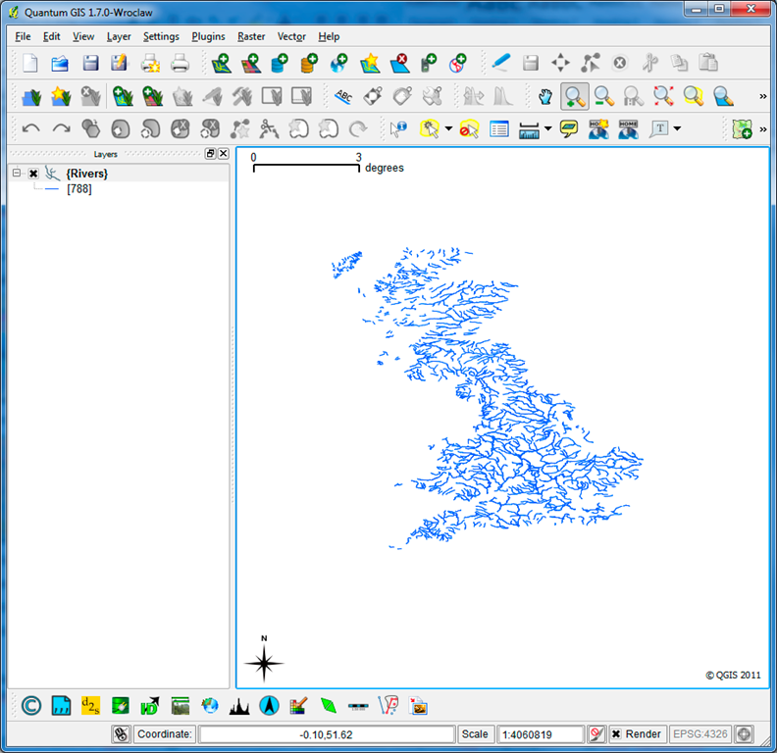The height and width of the screenshot is (753, 777).
Task: Undock the Layers panel with float button
Action: (211, 154)
